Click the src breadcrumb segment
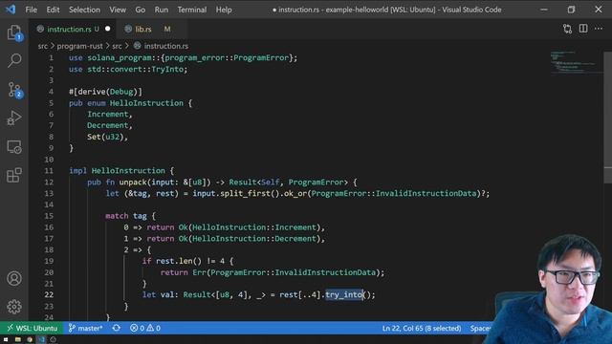 [42, 46]
